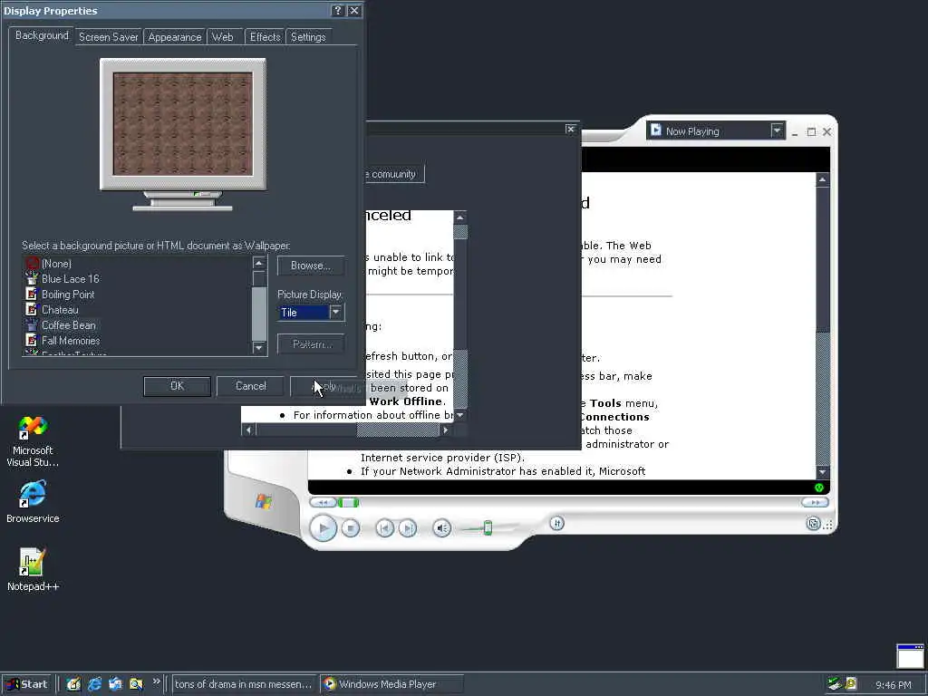Screen dimensions: 928x696
Task: Click the Play button in Media Player
Action: pyautogui.click(x=324, y=527)
